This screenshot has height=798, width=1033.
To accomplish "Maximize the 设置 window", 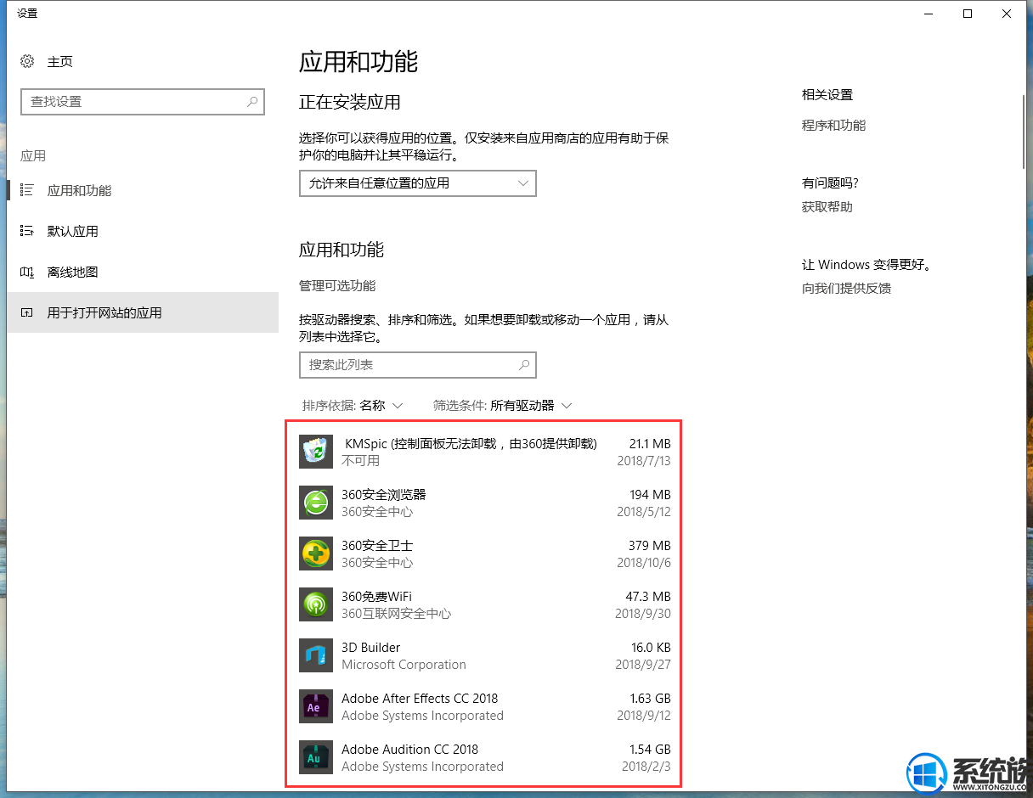I will (x=968, y=14).
